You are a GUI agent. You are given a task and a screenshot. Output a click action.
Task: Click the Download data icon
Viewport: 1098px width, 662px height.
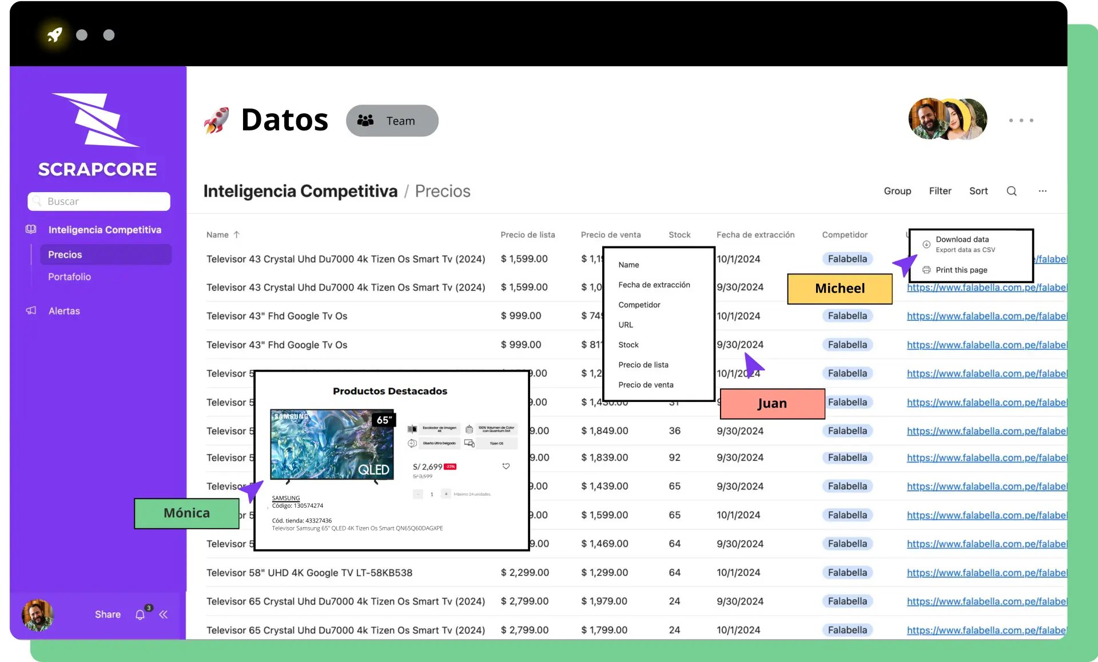pyautogui.click(x=926, y=244)
